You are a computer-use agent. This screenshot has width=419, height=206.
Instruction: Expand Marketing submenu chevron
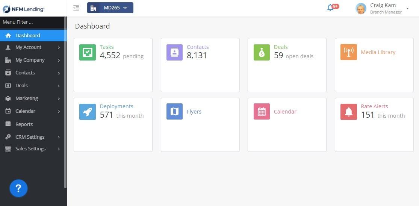click(59, 98)
